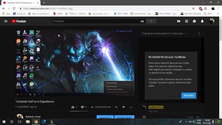Screen dimensions: 222x125
Task: Click the magnifier search button
Action: click(x=151, y=21)
